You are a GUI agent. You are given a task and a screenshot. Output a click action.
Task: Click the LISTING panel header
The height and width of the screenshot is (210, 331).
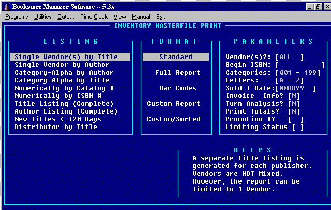pyautogui.click(x=70, y=41)
